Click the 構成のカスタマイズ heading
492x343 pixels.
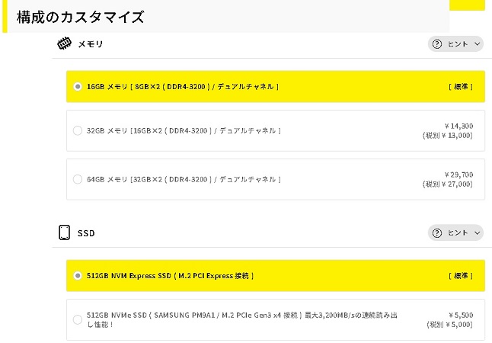80,17
